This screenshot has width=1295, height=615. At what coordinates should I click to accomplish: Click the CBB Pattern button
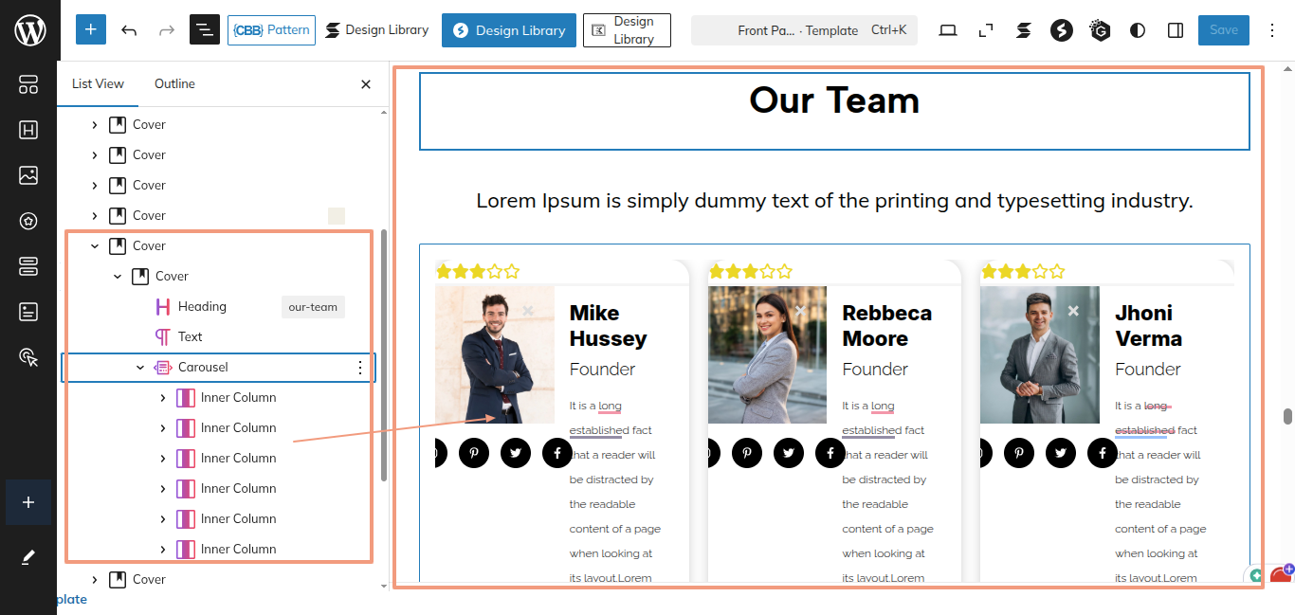[x=271, y=30]
